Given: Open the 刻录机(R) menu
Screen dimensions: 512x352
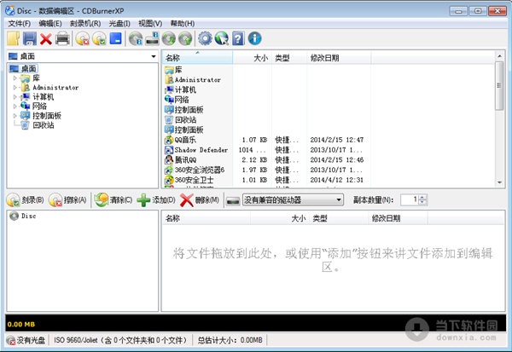Looking at the screenshot, I should click(x=85, y=24).
